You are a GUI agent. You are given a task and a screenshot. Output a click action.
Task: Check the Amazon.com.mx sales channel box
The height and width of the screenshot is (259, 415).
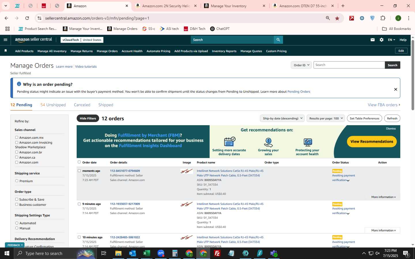[17, 138]
